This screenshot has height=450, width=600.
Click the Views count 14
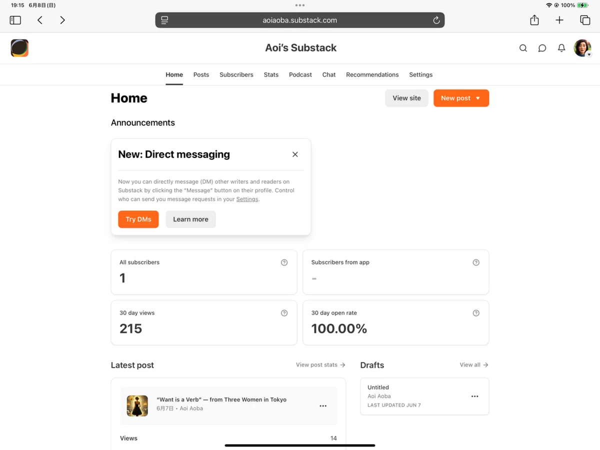click(x=333, y=438)
